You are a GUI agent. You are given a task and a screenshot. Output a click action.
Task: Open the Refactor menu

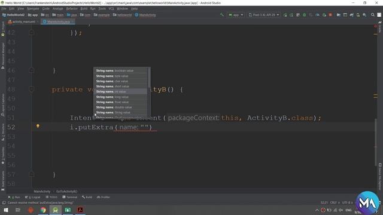click(72, 8)
